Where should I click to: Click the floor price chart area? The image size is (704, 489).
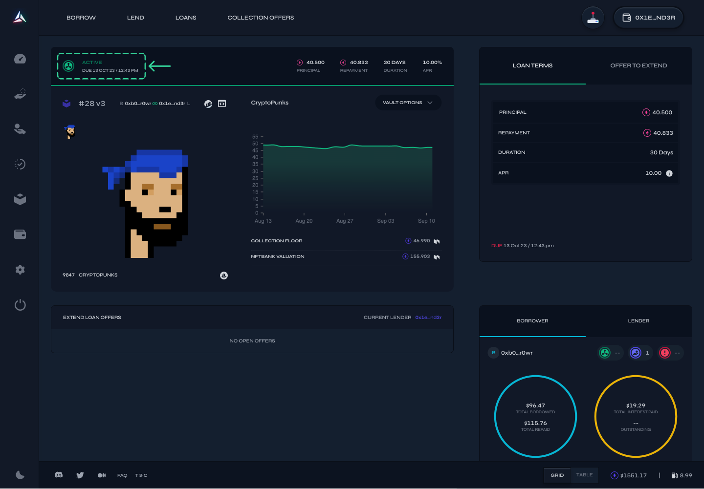pos(348,179)
